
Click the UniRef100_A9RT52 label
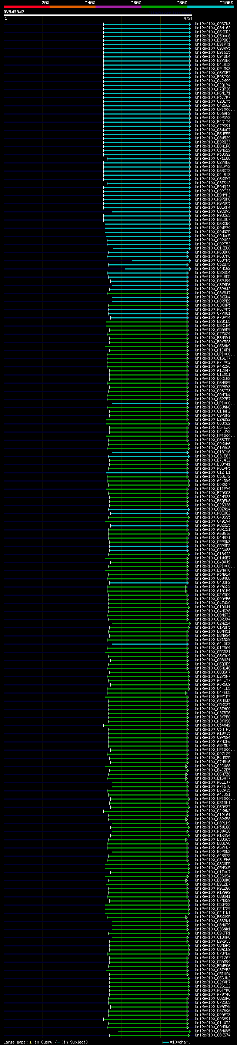(213, 244)
